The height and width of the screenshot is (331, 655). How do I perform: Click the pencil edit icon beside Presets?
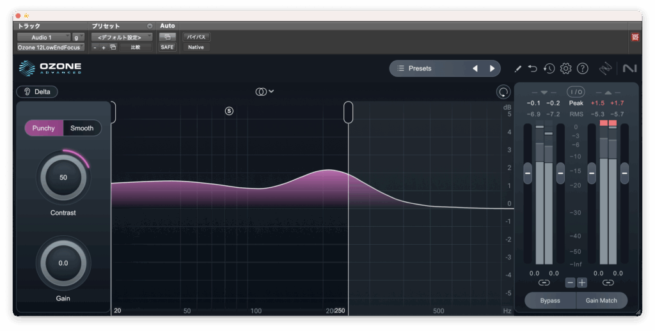click(518, 68)
